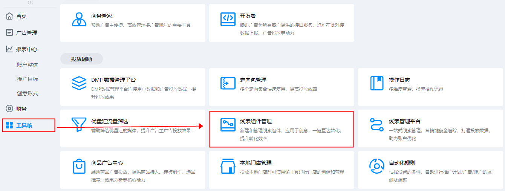Select the 工具箱 sidebar item

[x=24, y=125]
